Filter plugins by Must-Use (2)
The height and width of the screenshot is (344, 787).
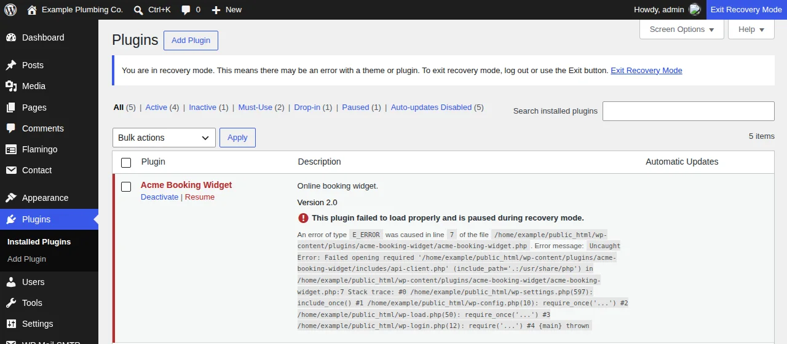click(261, 107)
